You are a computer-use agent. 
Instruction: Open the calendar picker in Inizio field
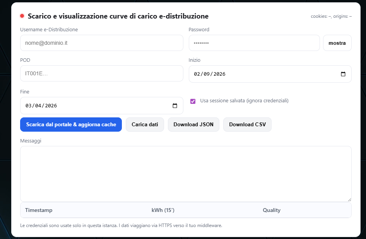point(343,74)
